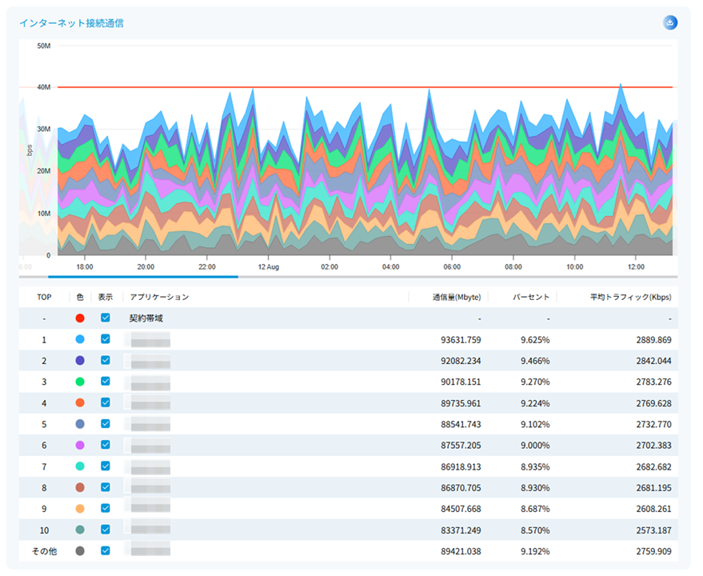
Task: Click the アプリケーション column header
Action: click(159, 297)
